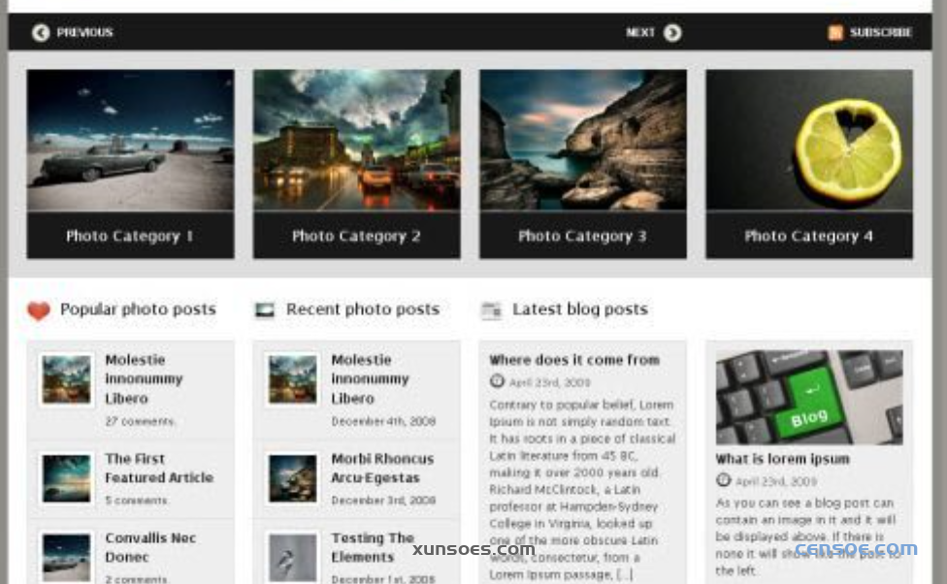This screenshot has width=947, height=584.
Task: Click the orange RSS feed icon
Action: [x=835, y=33]
